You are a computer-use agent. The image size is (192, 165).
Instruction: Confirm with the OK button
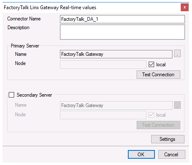[x=141, y=154]
